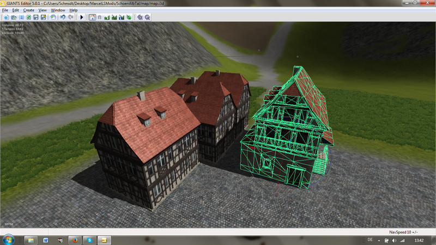Click the green Reload file toolbar icon

[28, 17]
